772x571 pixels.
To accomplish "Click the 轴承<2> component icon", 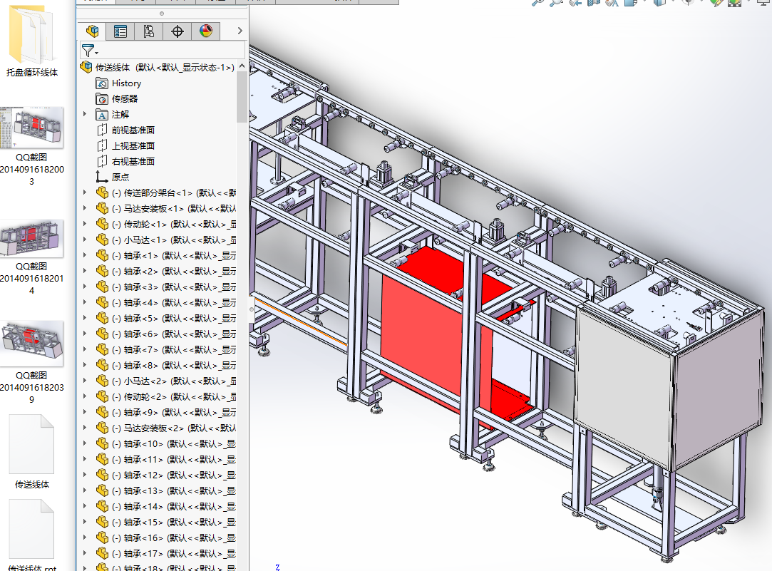I will click(x=102, y=271).
